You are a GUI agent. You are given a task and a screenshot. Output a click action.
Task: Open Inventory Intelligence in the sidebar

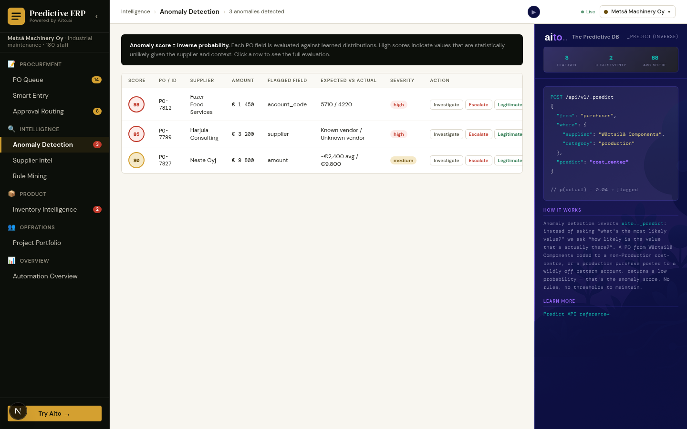(55, 209)
